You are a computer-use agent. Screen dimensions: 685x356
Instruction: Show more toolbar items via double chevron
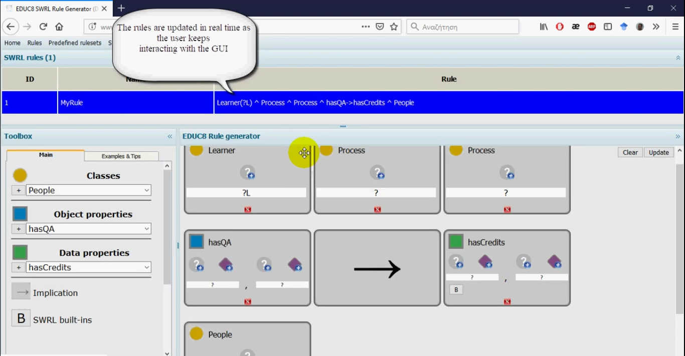[x=656, y=27]
